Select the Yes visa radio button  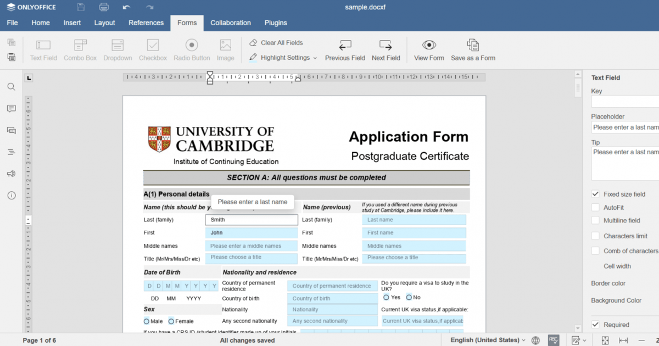click(386, 297)
